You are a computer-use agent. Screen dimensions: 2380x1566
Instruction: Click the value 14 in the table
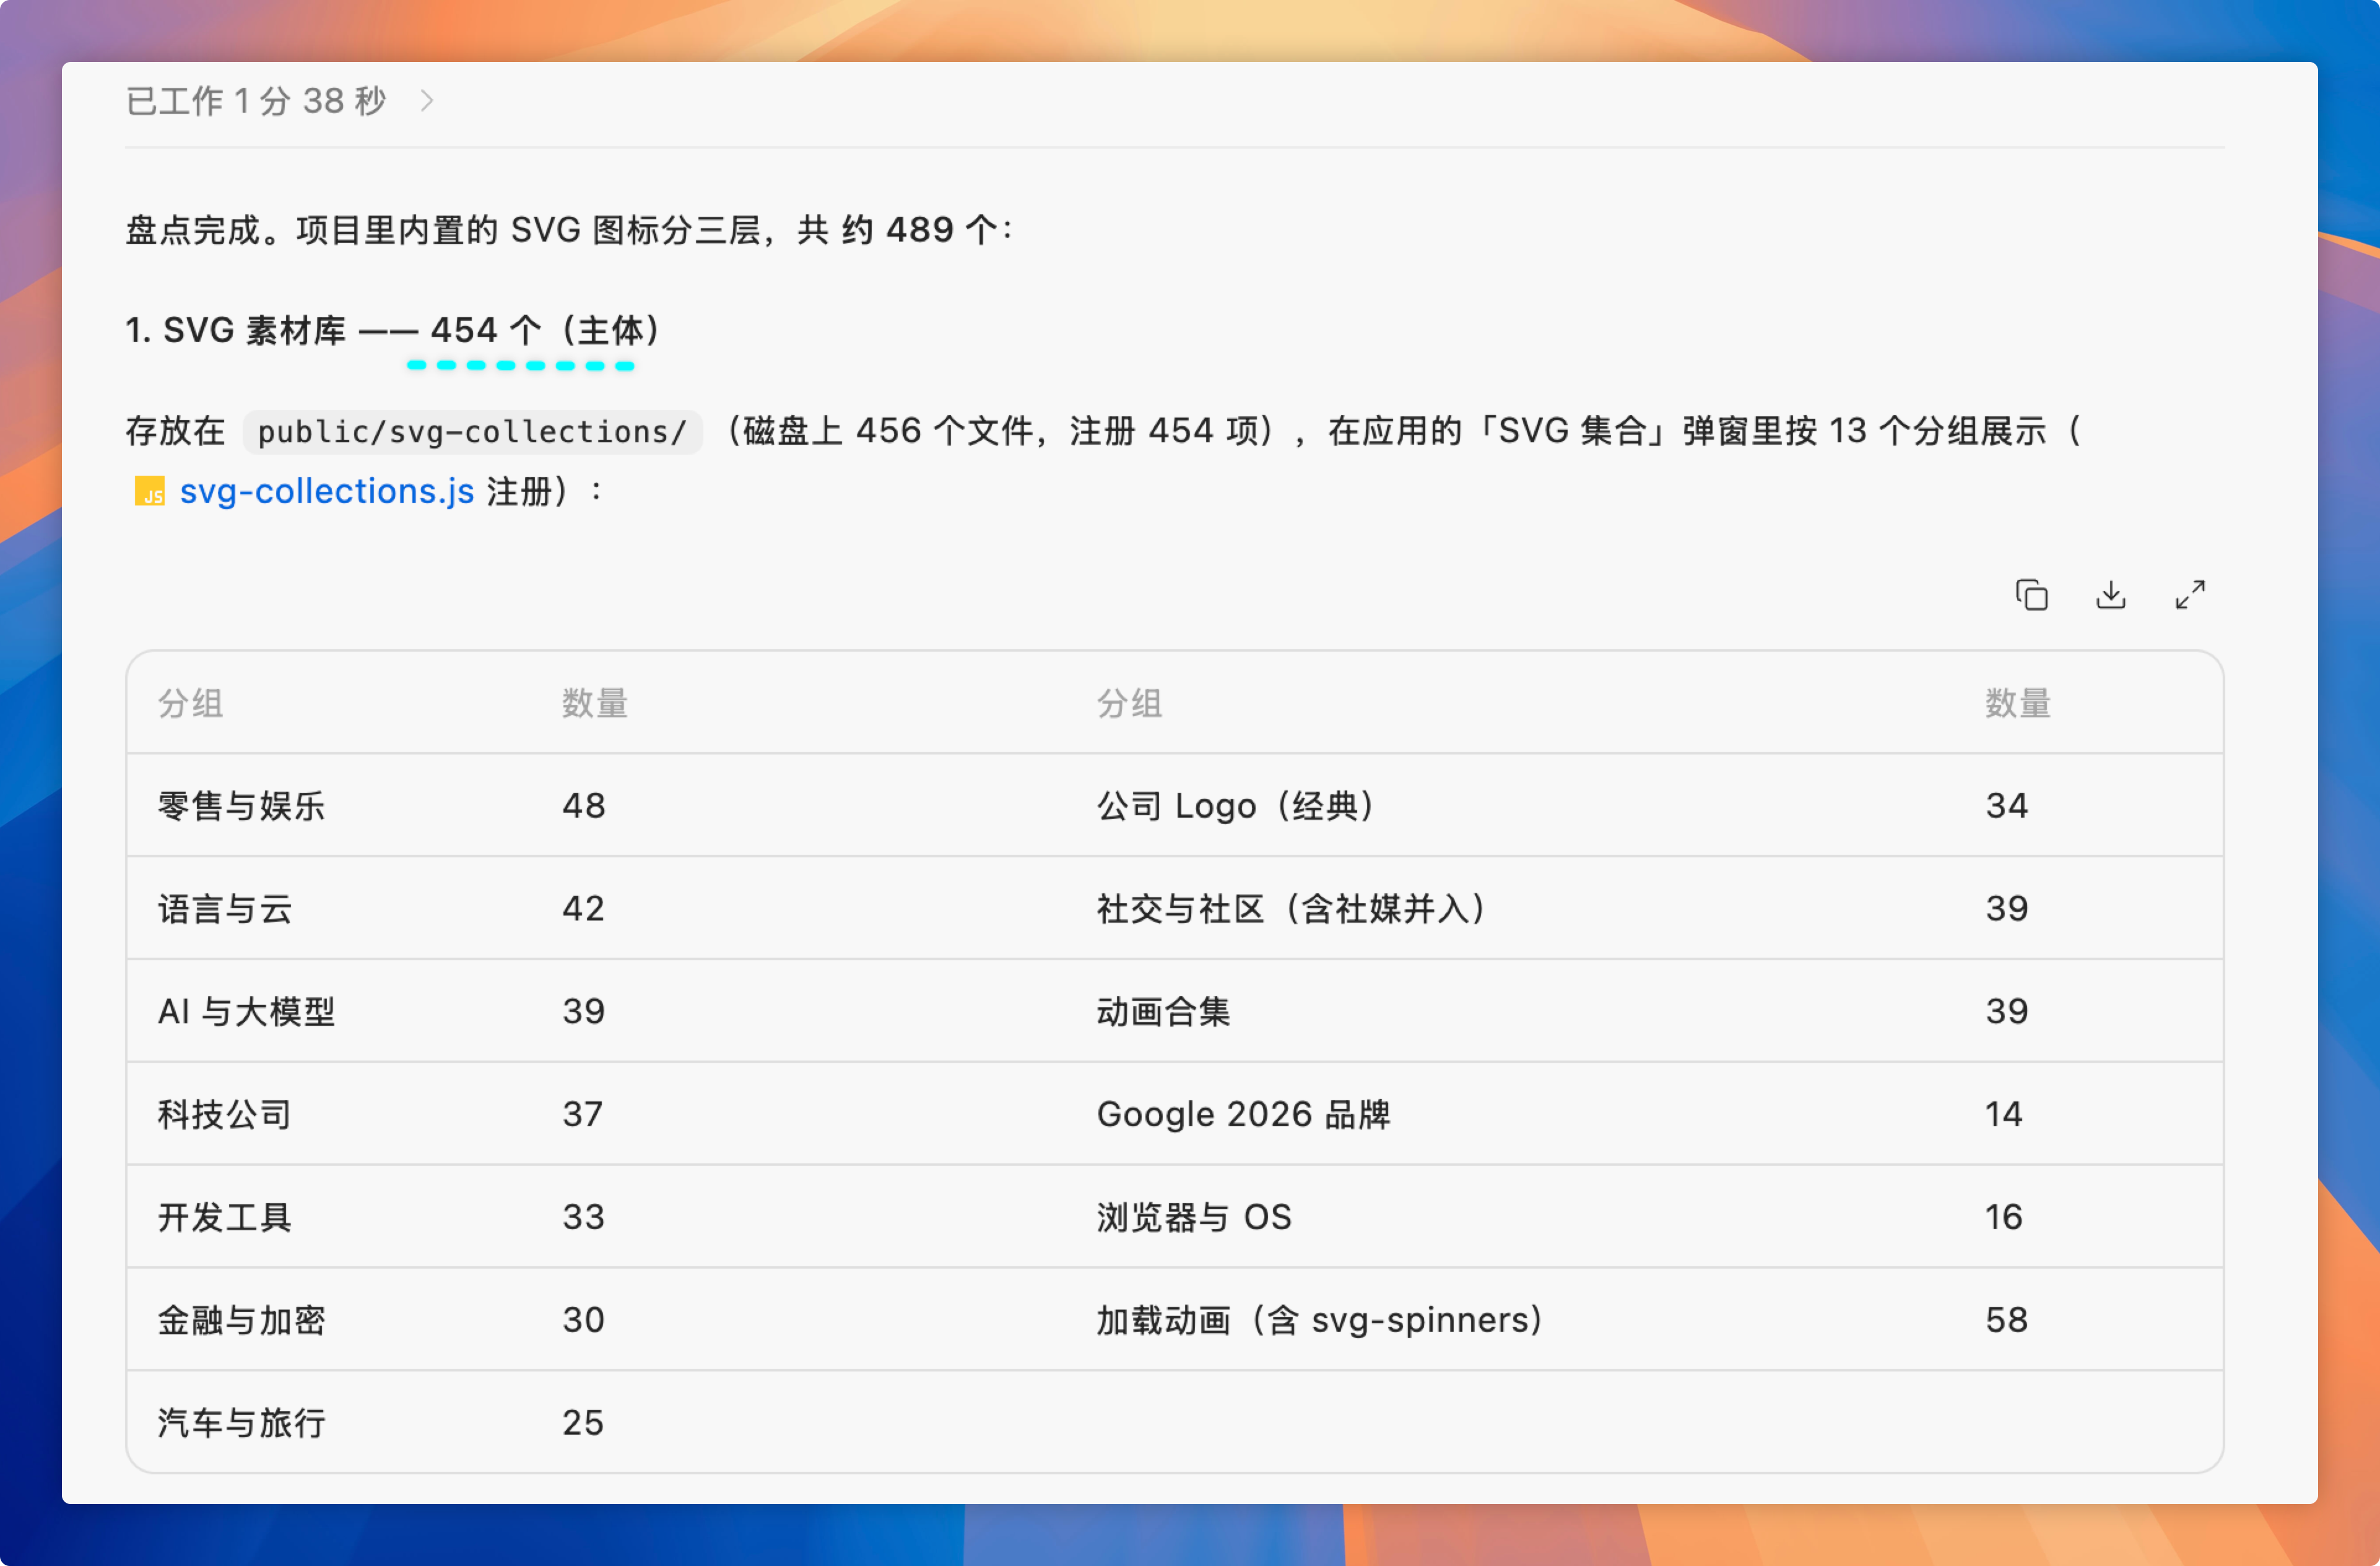[2004, 1114]
